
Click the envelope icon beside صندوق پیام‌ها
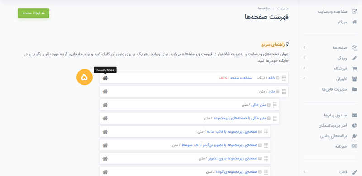tap(354, 115)
